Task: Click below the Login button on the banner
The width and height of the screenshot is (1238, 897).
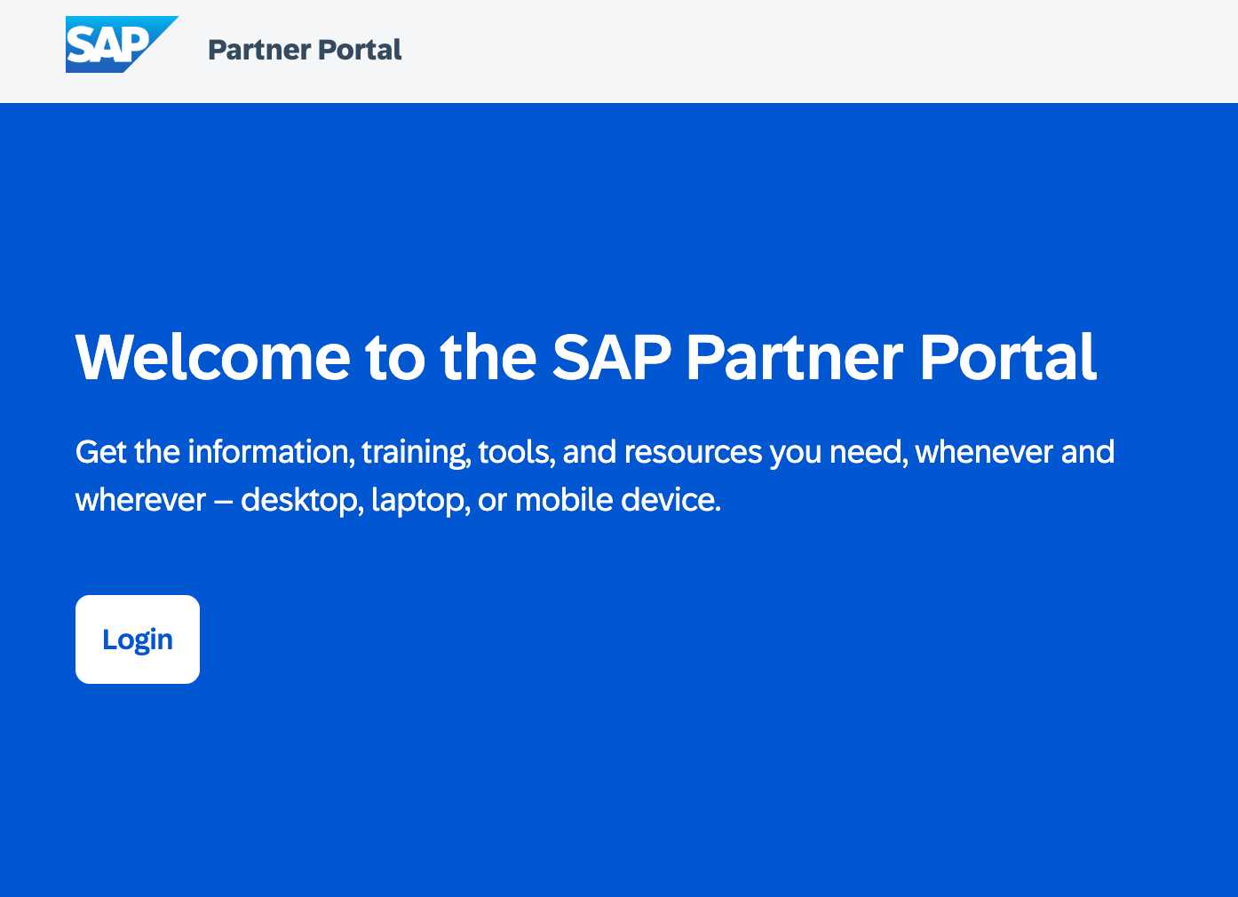Action: (x=137, y=782)
